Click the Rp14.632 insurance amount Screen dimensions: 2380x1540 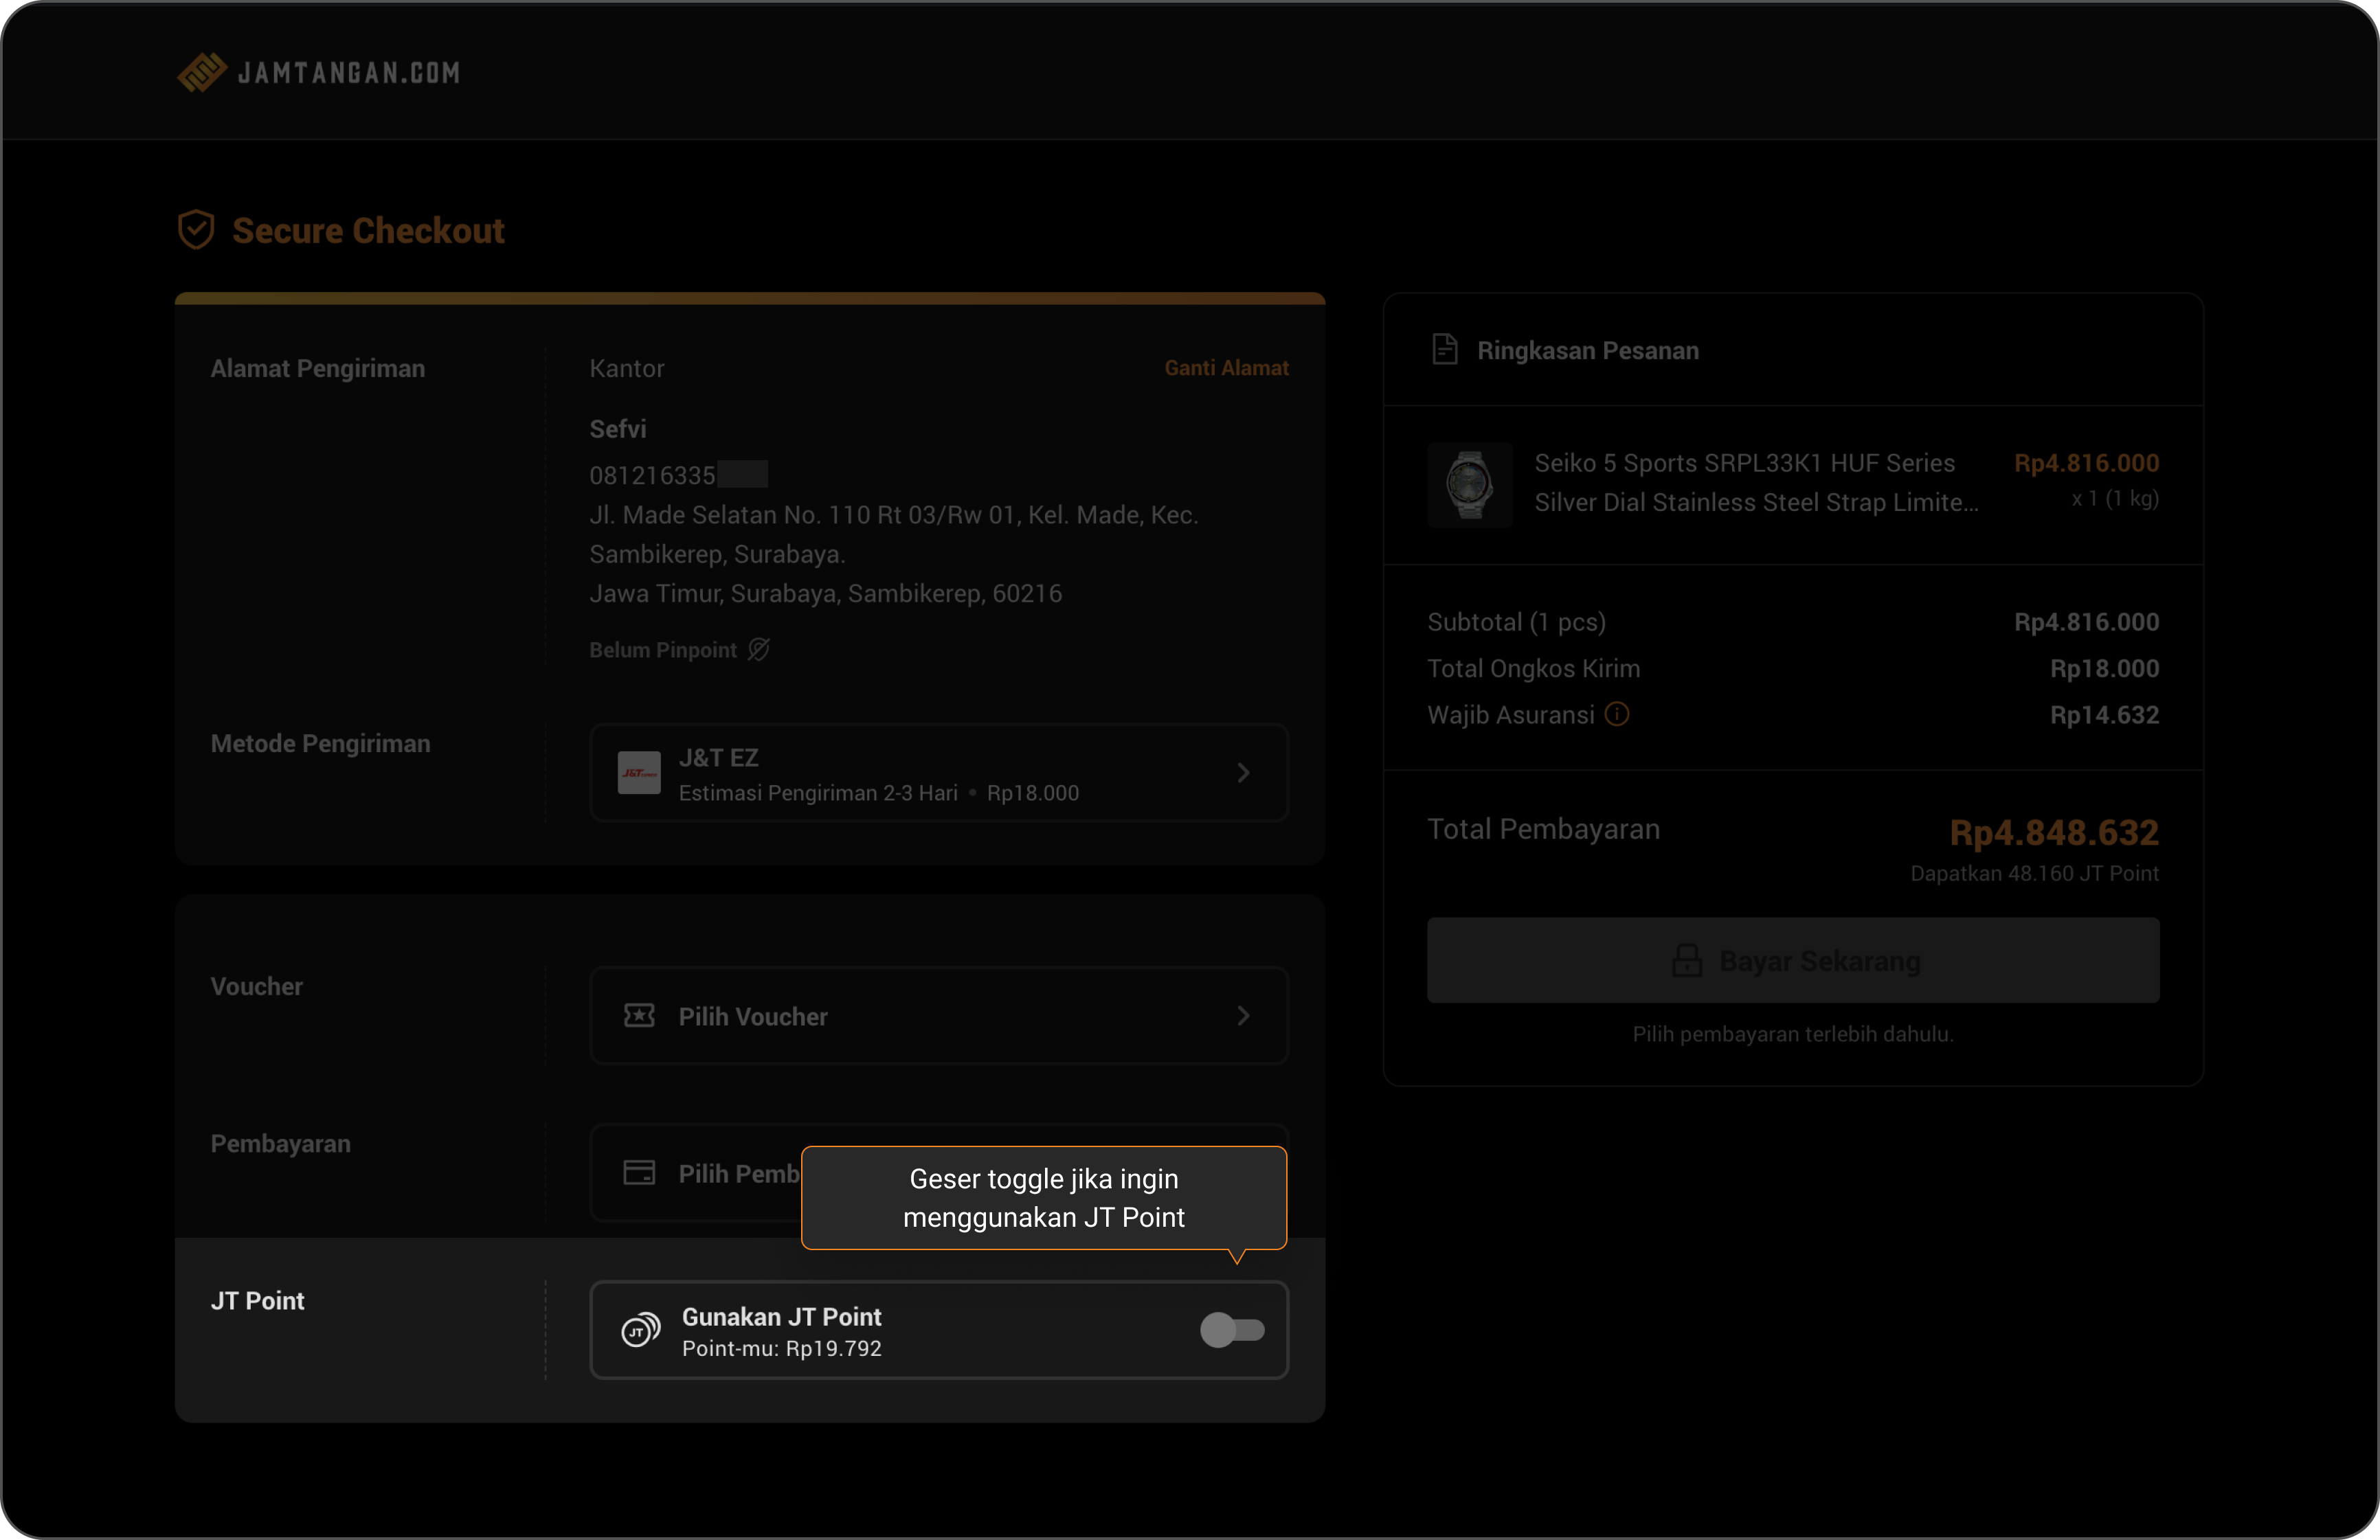coord(2104,715)
